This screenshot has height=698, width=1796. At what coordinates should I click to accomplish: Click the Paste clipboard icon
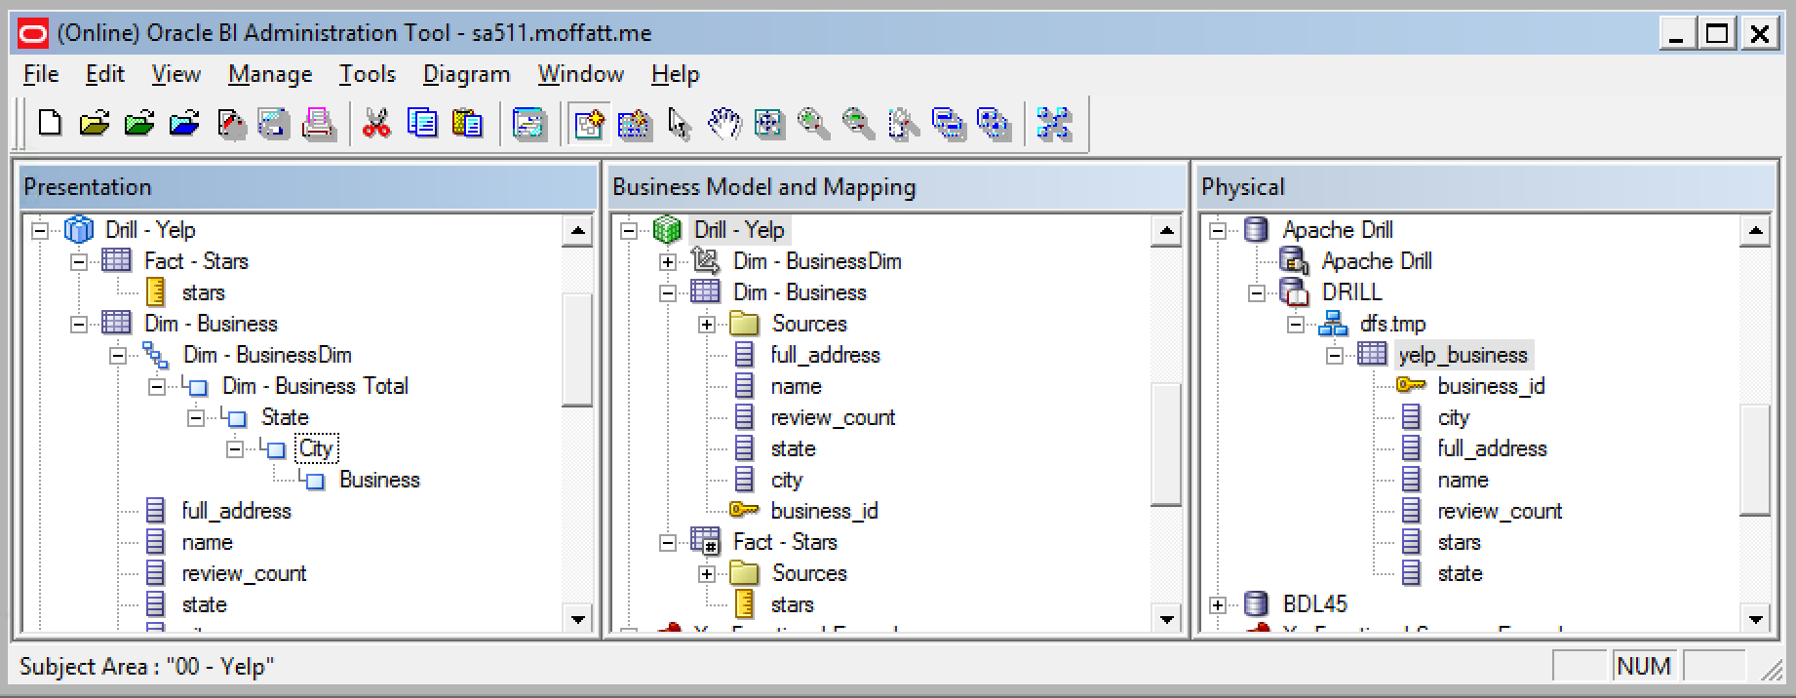pyautogui.click(x=467, y=123)
